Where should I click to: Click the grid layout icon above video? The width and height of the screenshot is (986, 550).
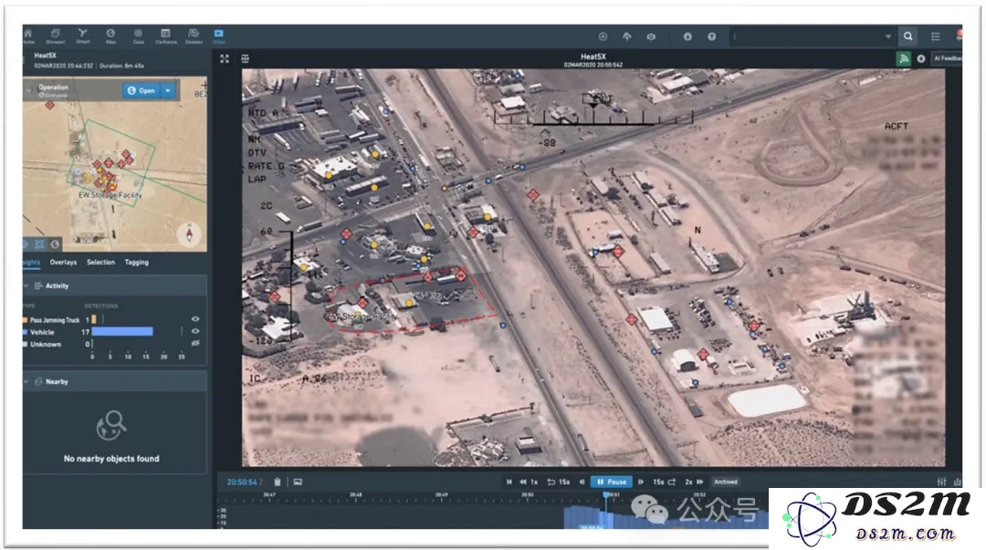pyautogui.click(x=246, y=58)
